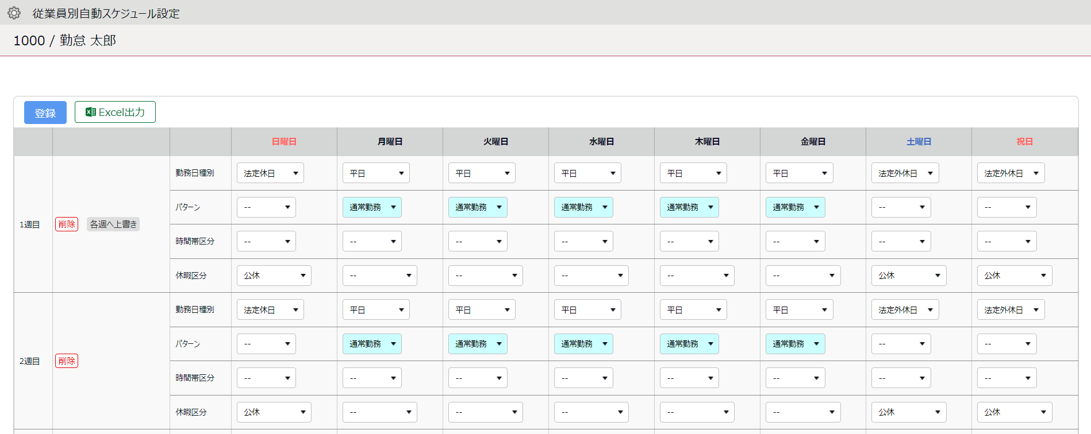Open week 1 Tuesday 勤務日種別 dropdown
This screenshot has width=1091, height=434.
pos(482,173)
